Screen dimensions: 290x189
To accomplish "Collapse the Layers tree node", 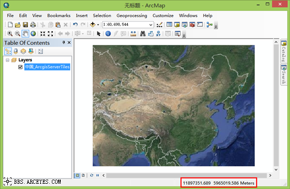I will [7, 60].
